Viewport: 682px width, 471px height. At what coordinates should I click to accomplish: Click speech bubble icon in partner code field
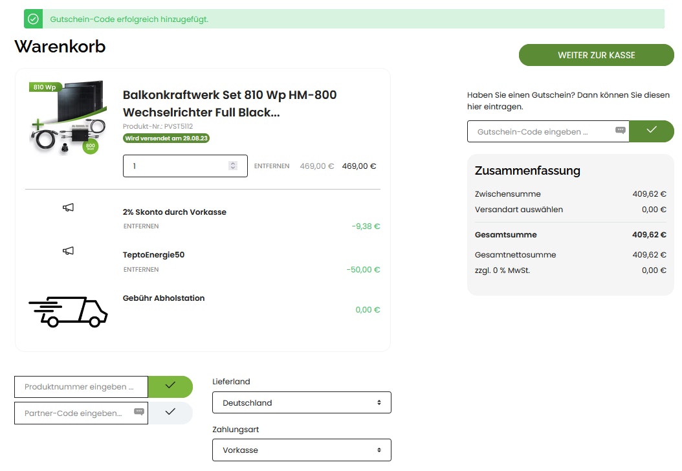tap(138, 412)
